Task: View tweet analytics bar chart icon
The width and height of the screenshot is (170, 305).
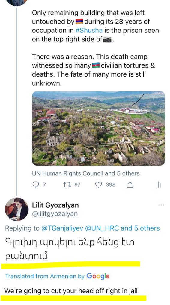Action: coord(159,184)
